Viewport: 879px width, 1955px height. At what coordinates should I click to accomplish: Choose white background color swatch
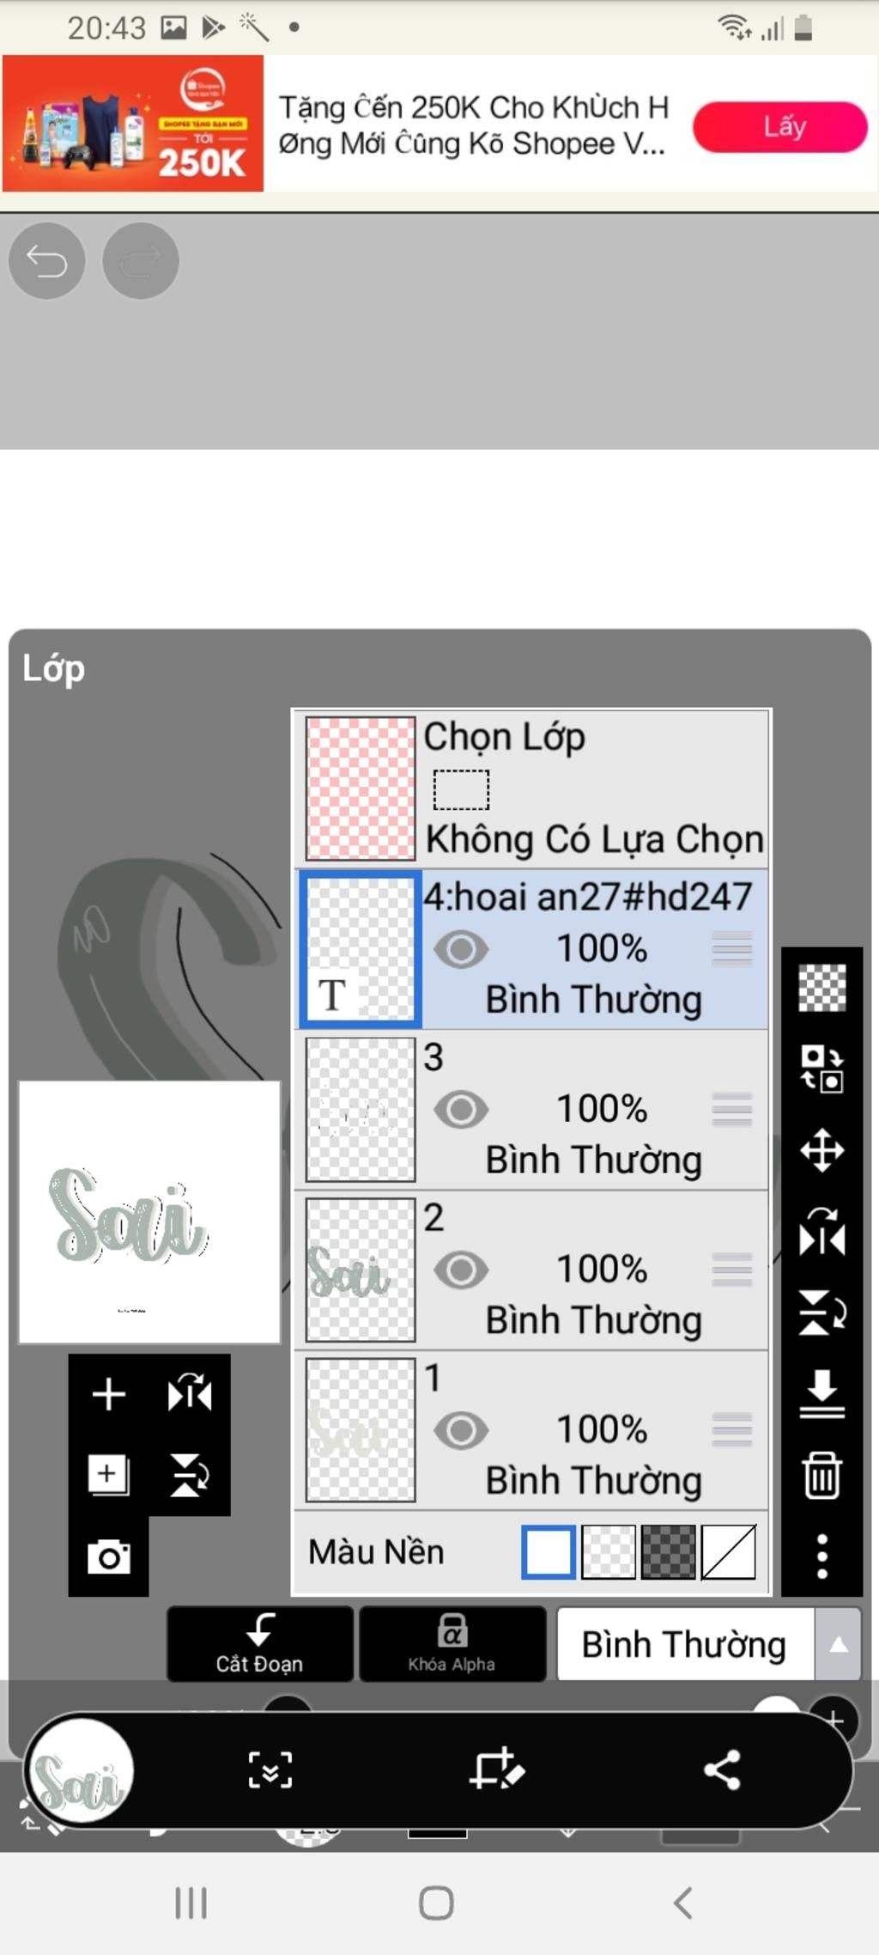[x=549, y=1551]
